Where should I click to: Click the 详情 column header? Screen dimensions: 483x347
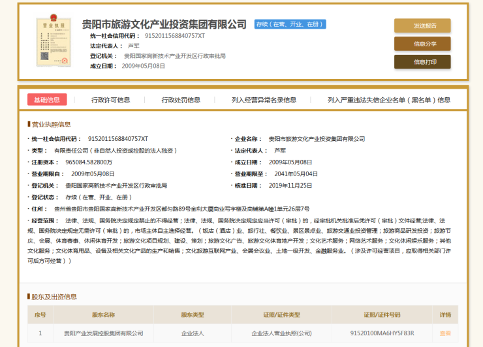point(445,314)
